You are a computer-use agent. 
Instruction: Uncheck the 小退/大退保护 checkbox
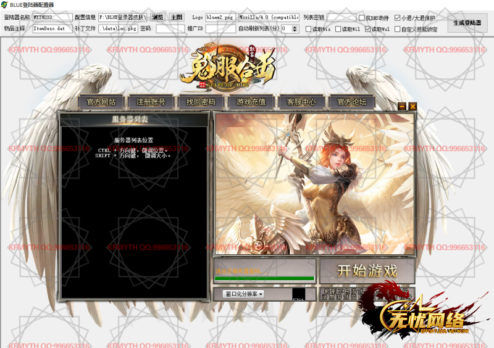tap(397, 18)
